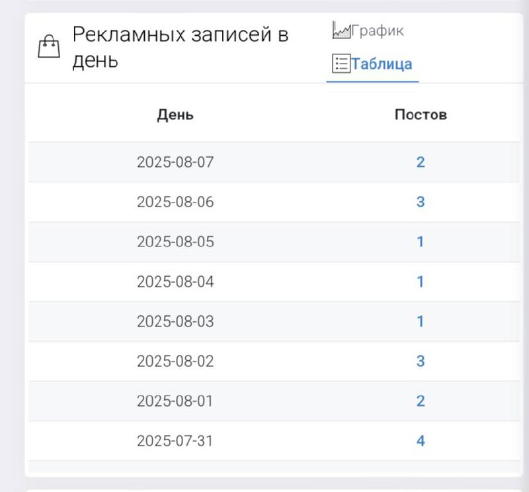Image resolution: width=529 pixels, height=492 pixels.
Task: Click the post count for 2025-08-05
Action: point(421,242)
